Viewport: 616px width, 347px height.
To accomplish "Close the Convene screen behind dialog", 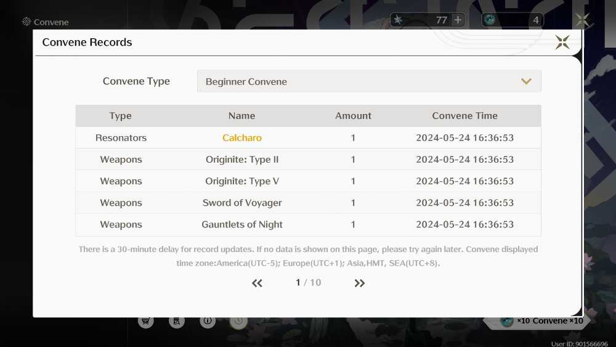I will click(x=582, y=20).
